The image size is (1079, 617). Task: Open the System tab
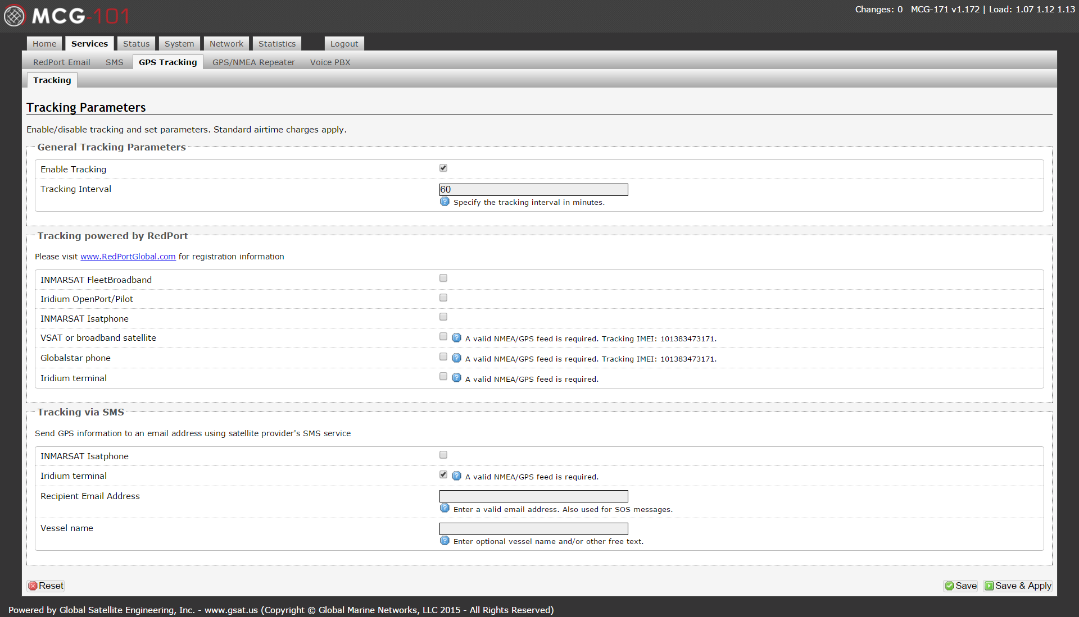point(179,44)
